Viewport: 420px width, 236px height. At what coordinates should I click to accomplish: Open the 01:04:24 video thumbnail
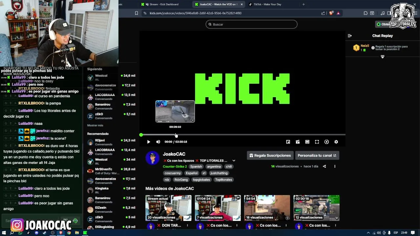(x=218, y=208)
